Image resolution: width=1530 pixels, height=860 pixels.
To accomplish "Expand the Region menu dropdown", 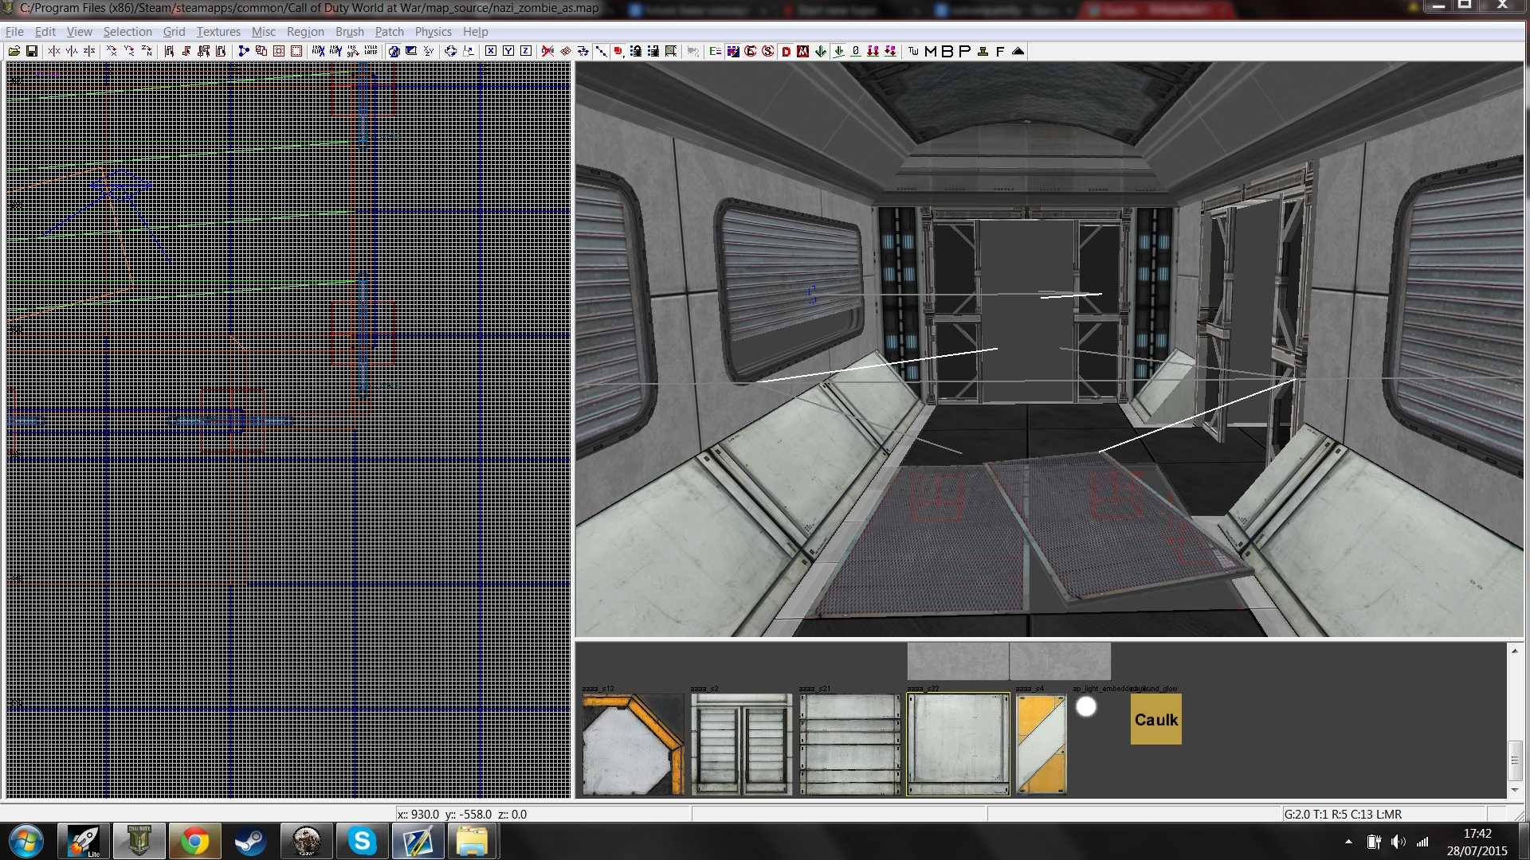I will point(305,32).
